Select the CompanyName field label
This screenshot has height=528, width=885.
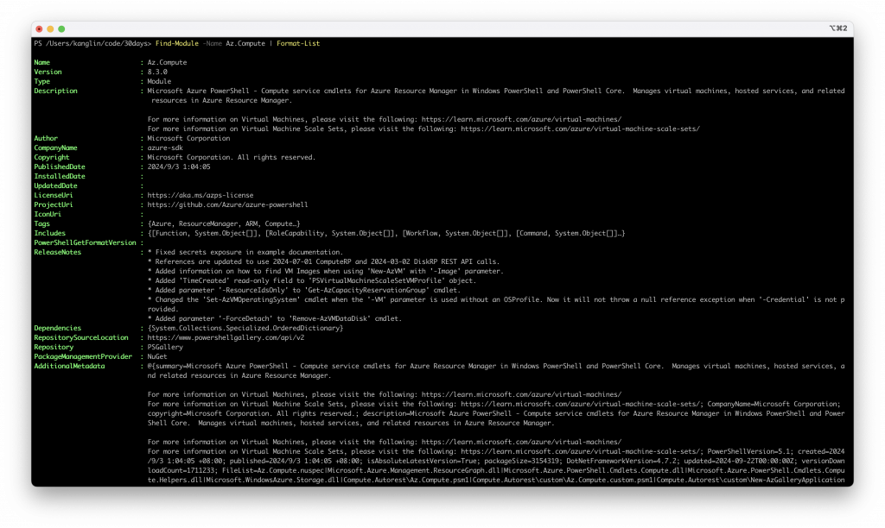[55, 148]
